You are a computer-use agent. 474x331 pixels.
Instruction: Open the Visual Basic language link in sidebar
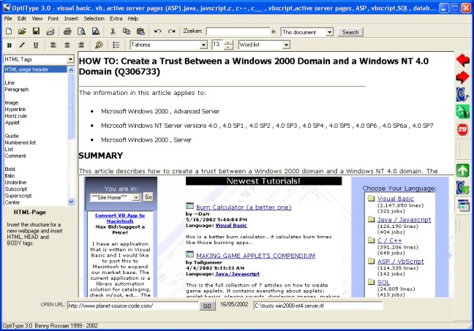point(396,199)
